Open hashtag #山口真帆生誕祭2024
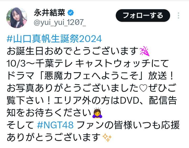This screenshot has height=148, width=189. (54, 39)
